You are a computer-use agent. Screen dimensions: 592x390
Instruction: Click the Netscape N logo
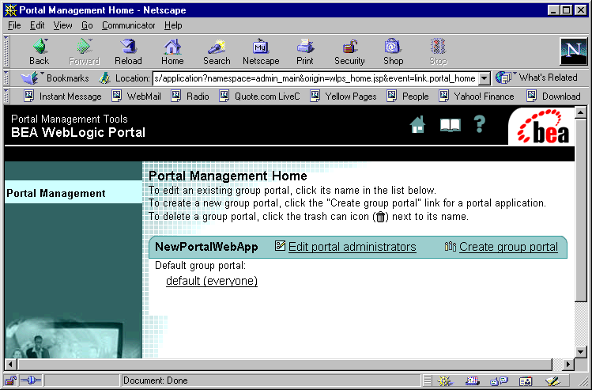coord(574,51)
